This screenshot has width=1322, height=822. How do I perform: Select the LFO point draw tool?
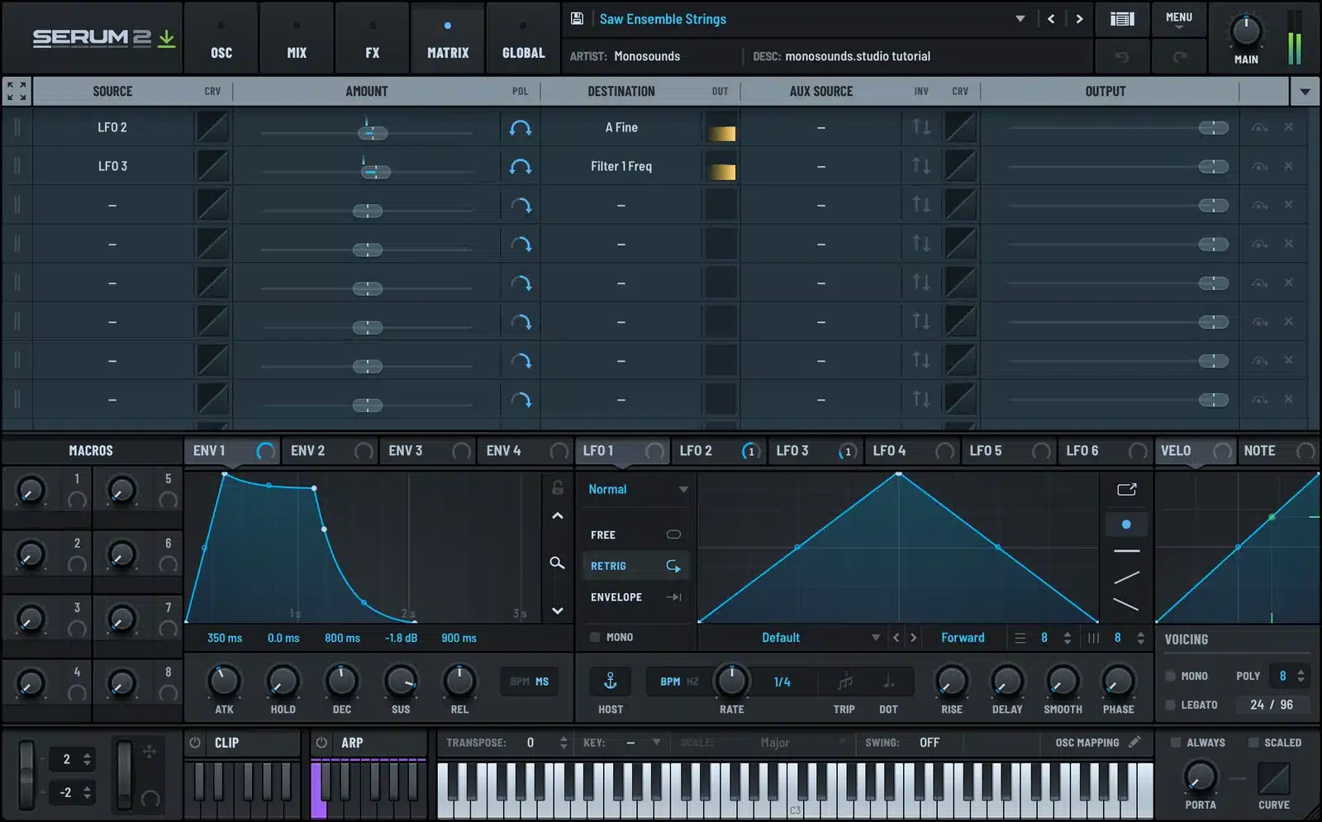click(1126, 524)
